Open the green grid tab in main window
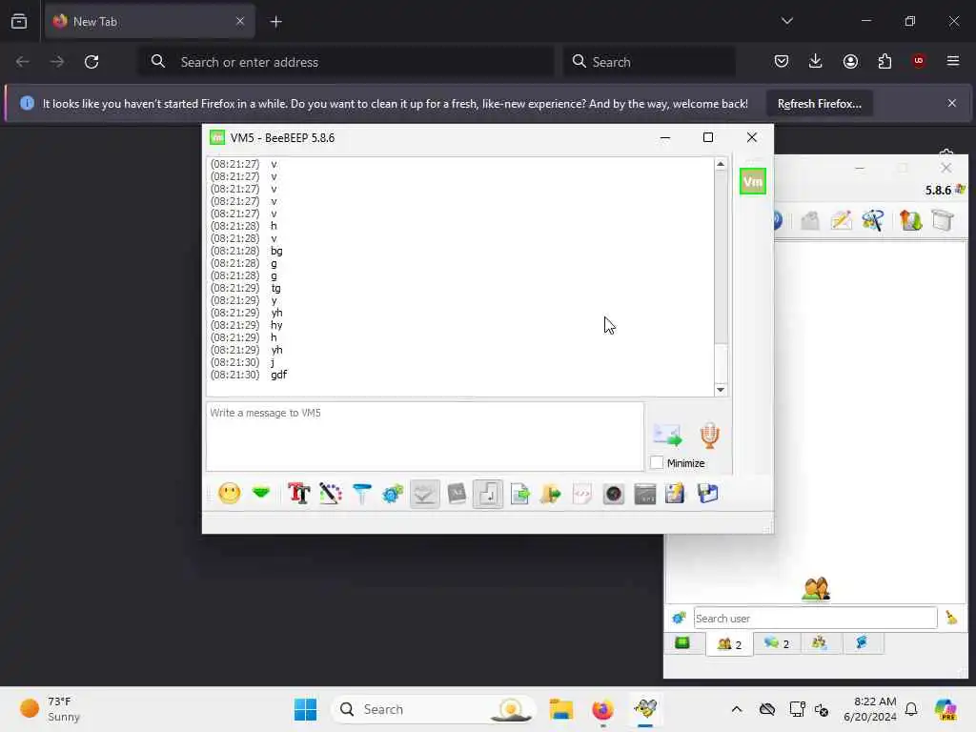The height and width of the screenshot is (732, 976). pyautogui.click(x=682, y=643)
